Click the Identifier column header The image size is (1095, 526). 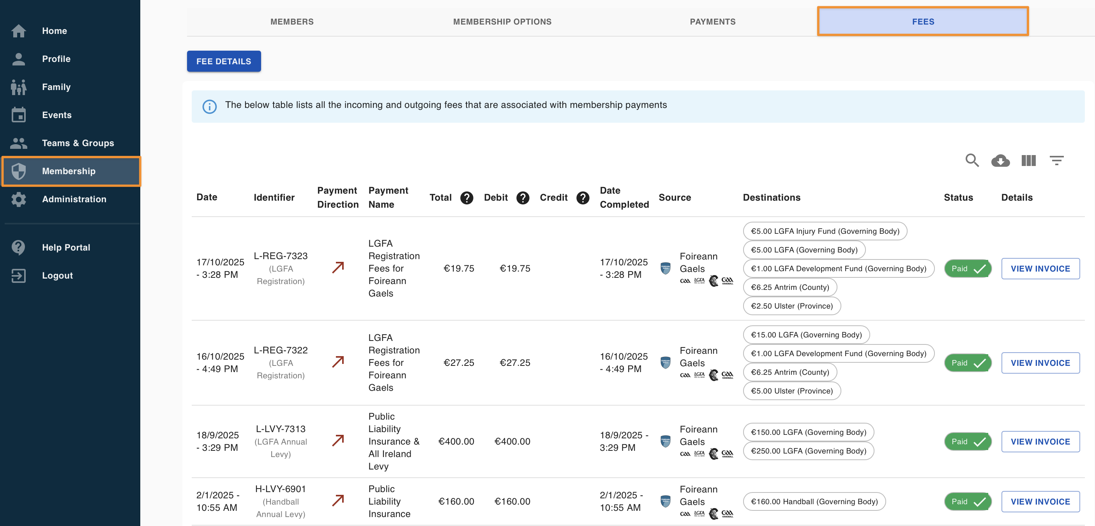274,198
